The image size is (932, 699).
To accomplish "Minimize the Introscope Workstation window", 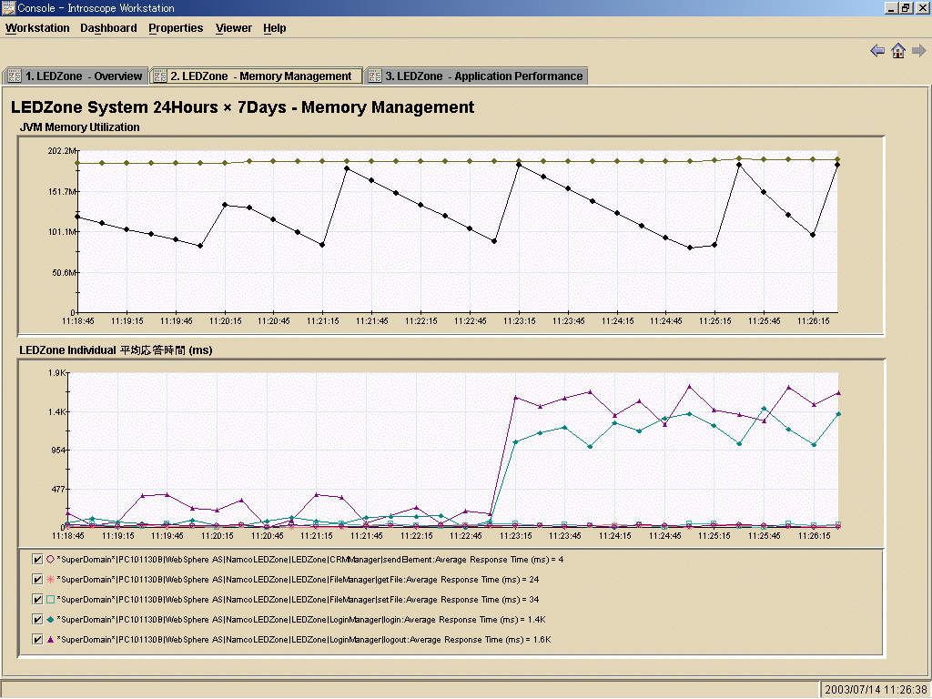I will coord(891,7).
